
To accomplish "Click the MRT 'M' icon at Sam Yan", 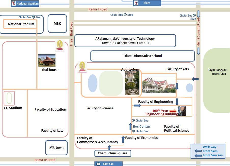I will [x=98, y=164].
